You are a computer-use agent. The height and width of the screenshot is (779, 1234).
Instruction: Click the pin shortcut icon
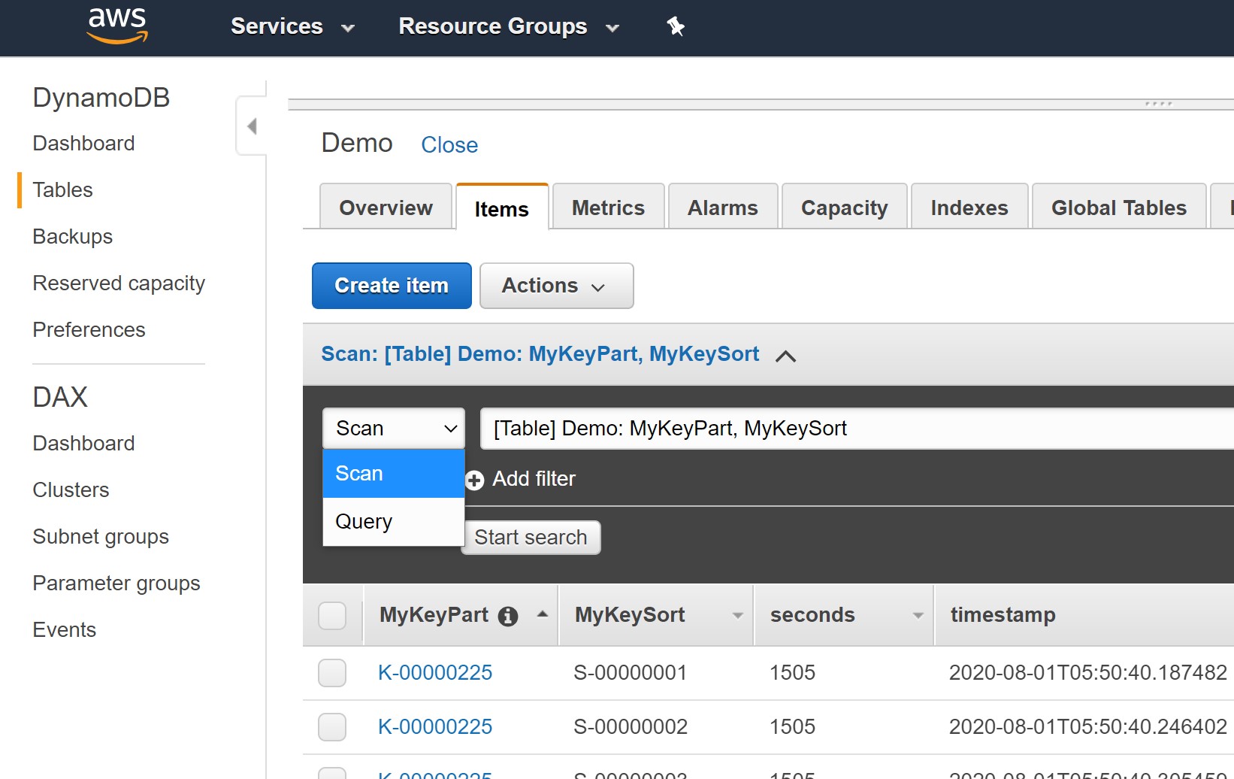(676, 26)
